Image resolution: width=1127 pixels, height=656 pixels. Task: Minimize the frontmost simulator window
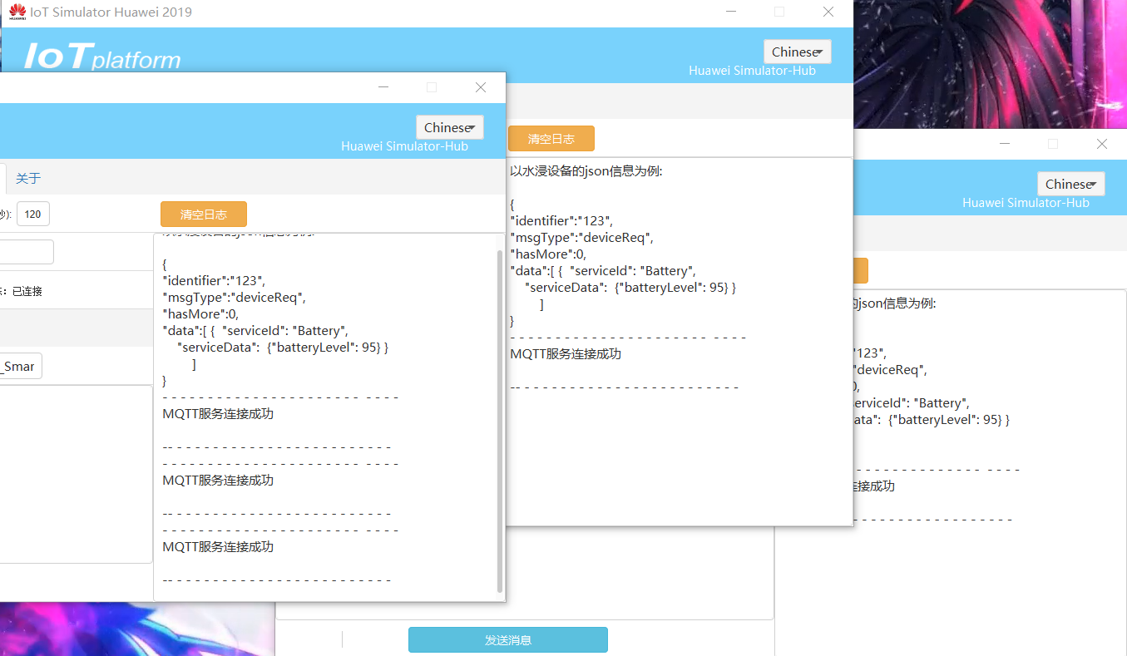[383, 87]
